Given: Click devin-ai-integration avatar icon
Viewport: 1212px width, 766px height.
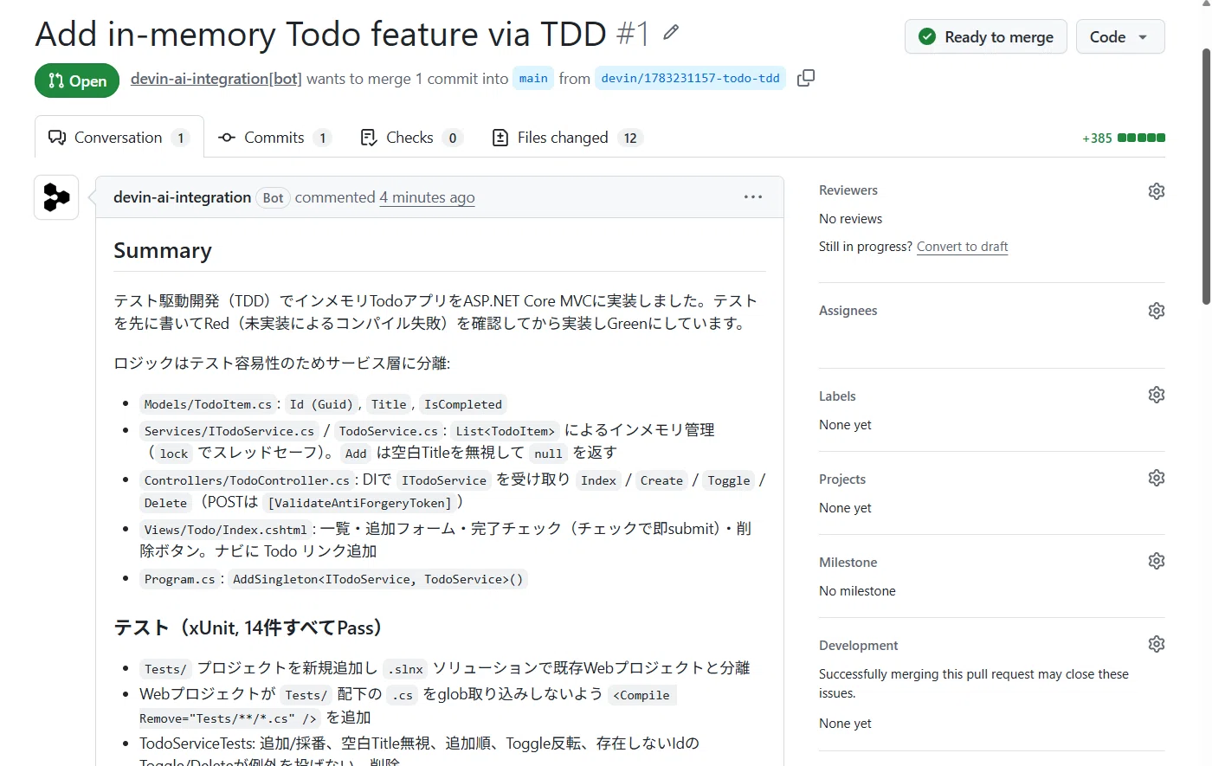Looking at the screenshot, I should click(56, 197).
